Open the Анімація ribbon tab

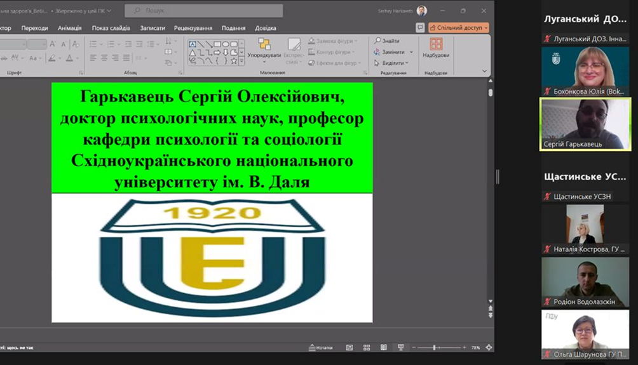click(69, 28)
